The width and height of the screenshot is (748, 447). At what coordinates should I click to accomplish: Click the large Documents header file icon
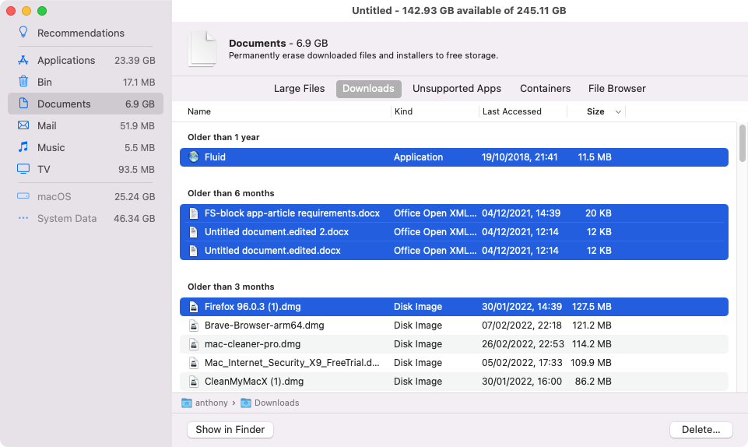pyautogui.click(x=202, y=48)
